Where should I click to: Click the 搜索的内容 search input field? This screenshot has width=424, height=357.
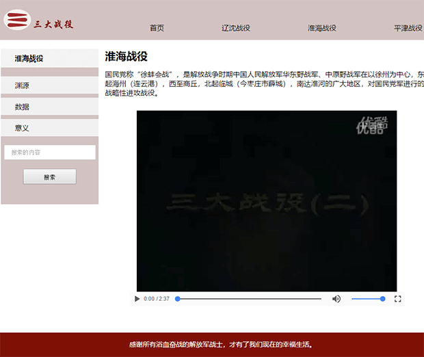click(x=49, y=153)
